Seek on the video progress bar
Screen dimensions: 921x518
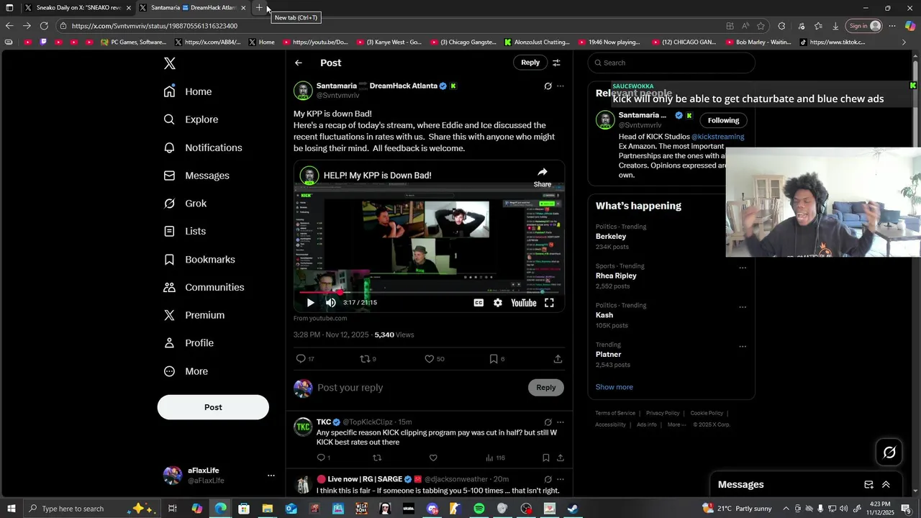coord(429,292)
